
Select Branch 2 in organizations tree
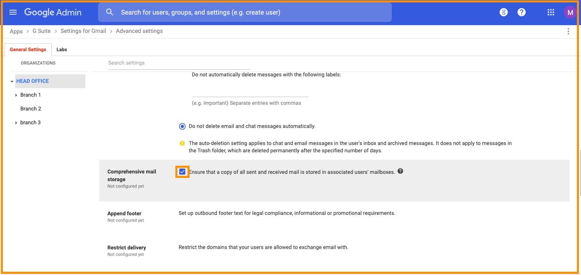coord(31,109)
